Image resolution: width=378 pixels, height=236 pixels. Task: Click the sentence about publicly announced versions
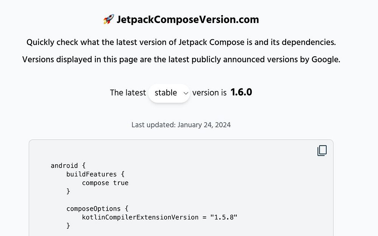[x=181, y=60]
